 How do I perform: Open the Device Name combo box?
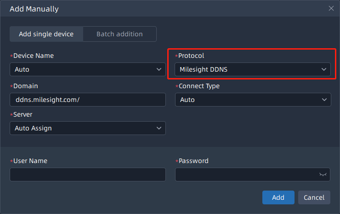83,70
